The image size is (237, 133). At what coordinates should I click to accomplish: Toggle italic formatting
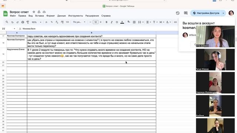(111, 22)
